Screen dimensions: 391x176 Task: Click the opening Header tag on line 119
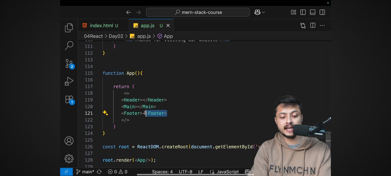tap(132, 100)
